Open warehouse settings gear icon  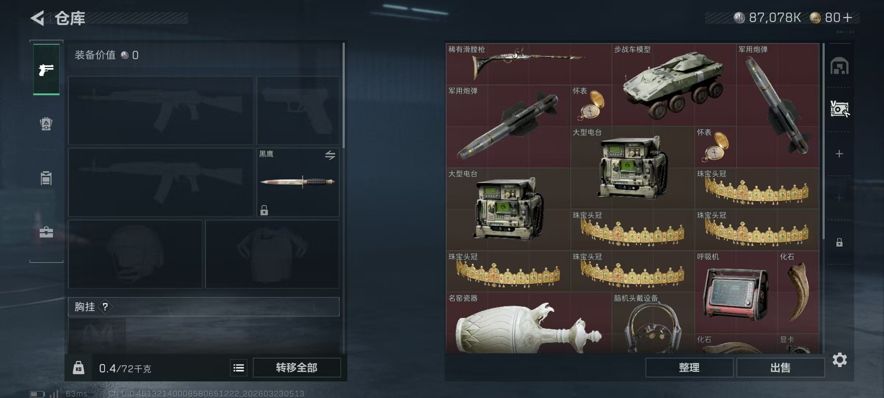tap(840, 360)
